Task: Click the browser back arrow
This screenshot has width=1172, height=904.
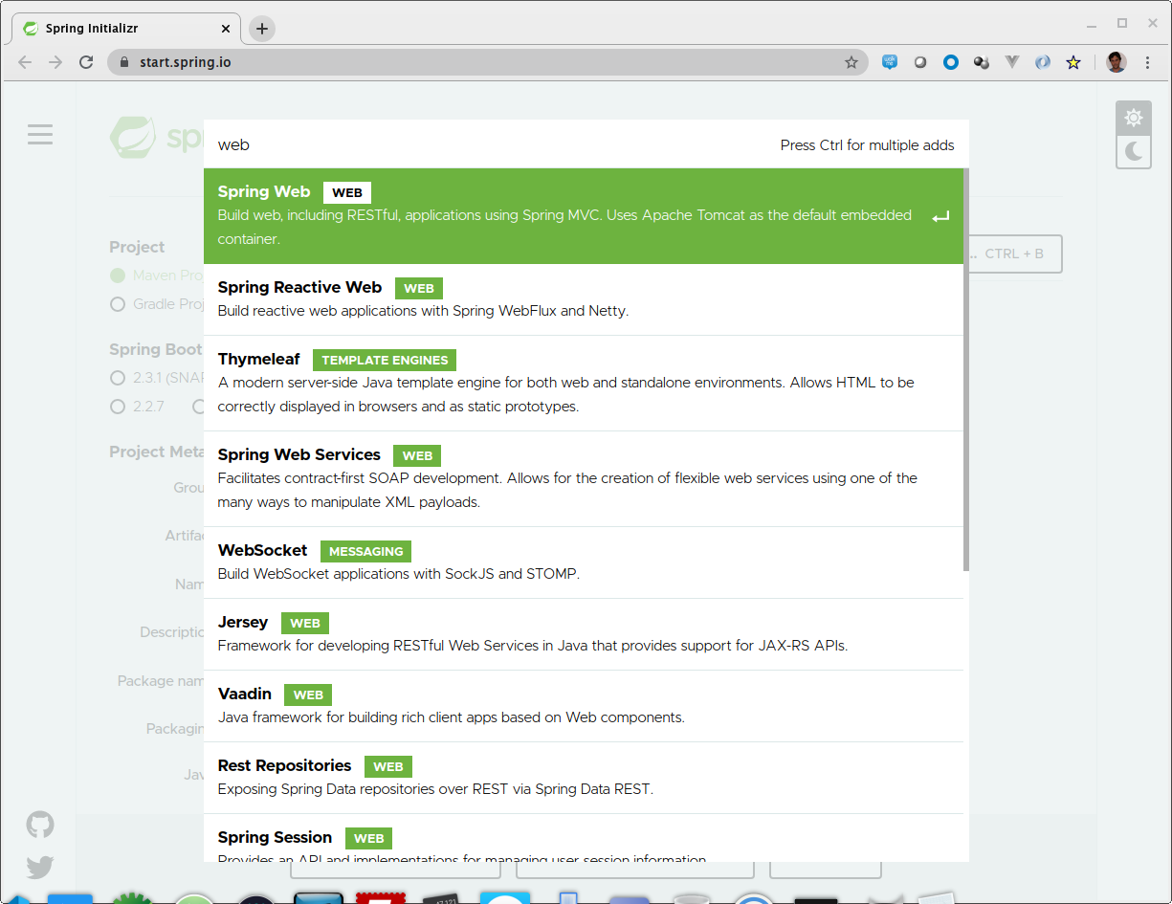Action: click(25, 62)
